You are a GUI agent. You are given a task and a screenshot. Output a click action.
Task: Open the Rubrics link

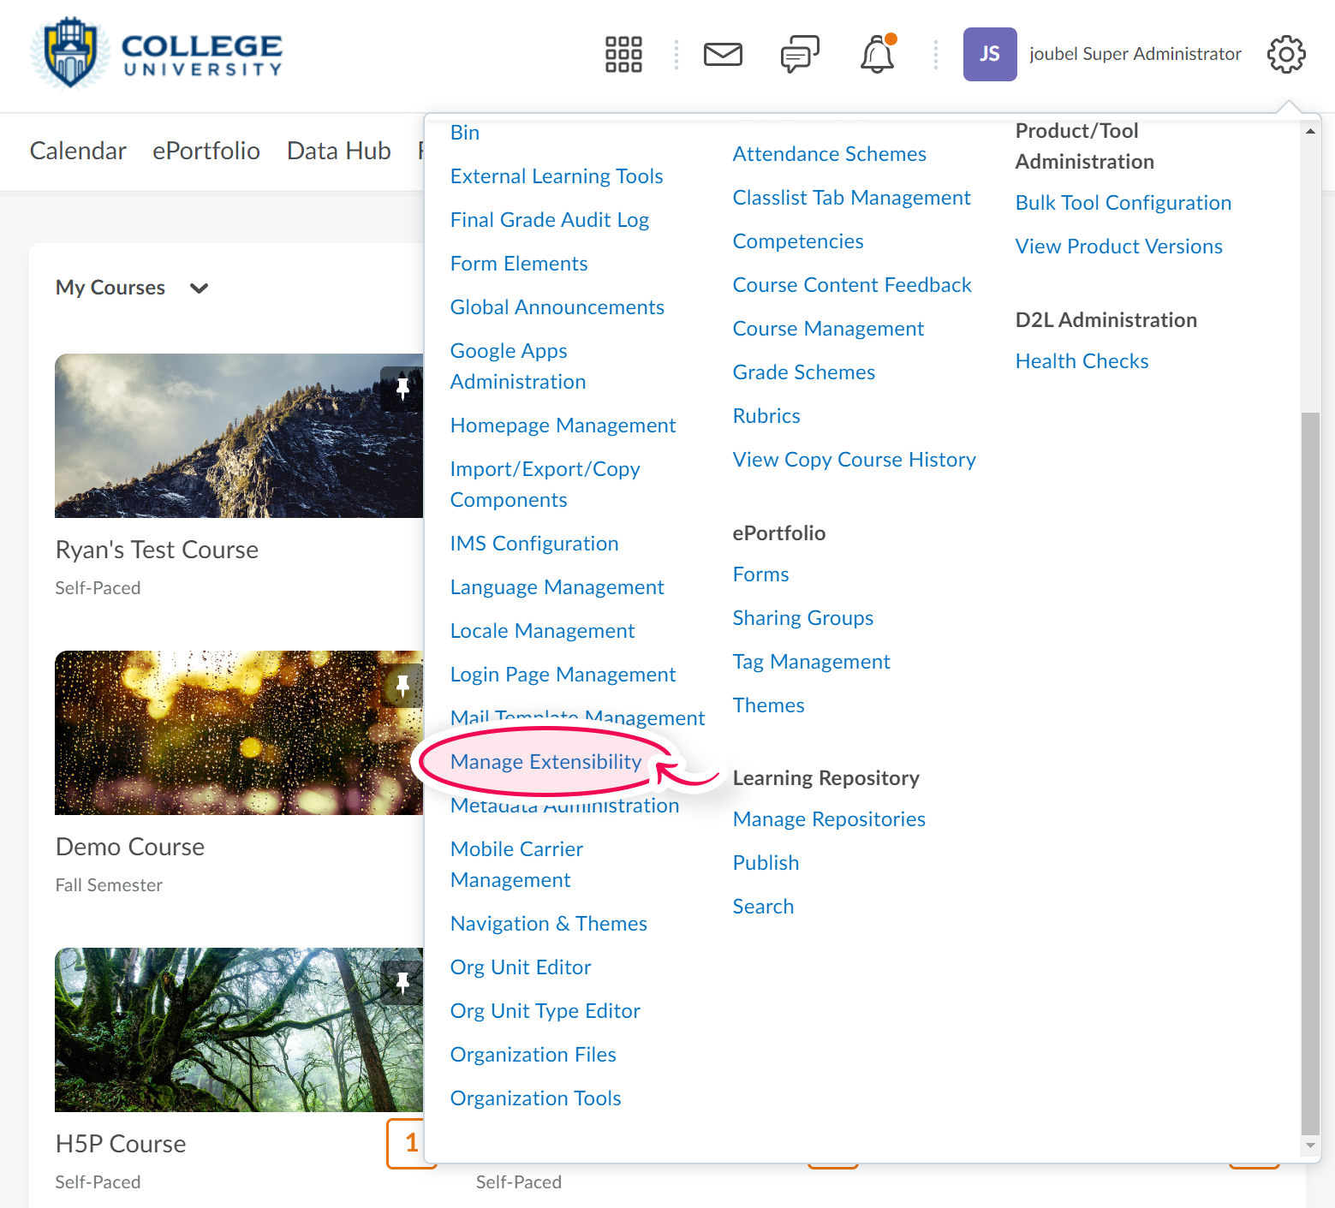point(766,416)
